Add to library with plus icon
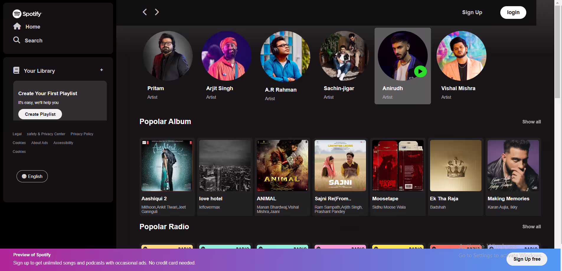Screen dimensions: 562x271 [102, 70]
